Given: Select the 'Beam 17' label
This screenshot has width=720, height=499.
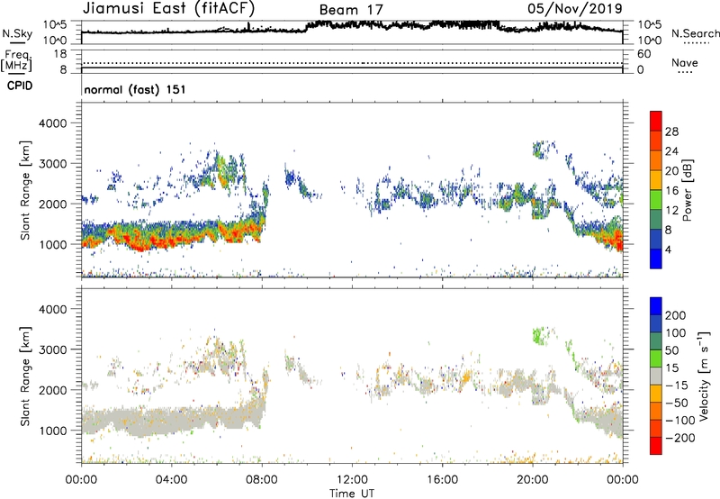Looking at the screenshot, I should tap(351, 10).
